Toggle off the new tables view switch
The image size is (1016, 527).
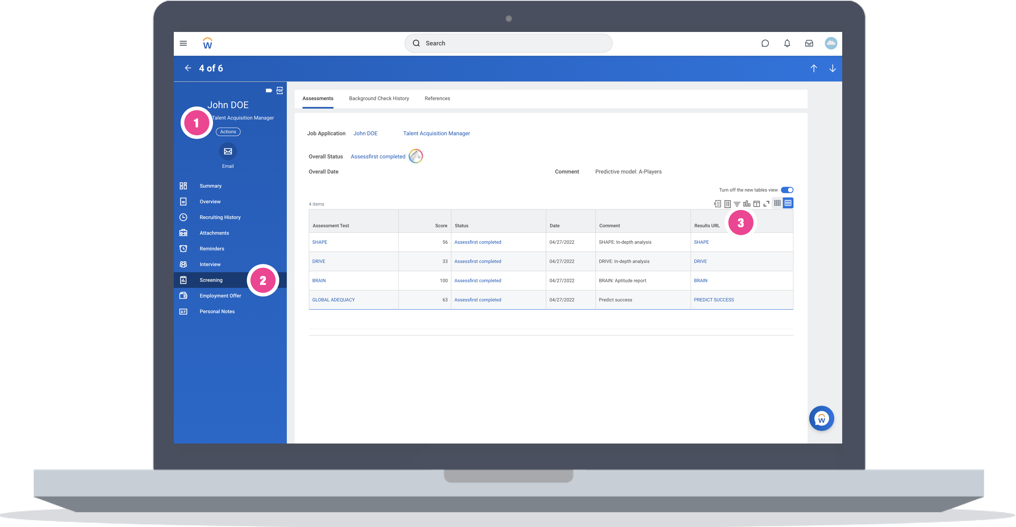tap(787, 190)
